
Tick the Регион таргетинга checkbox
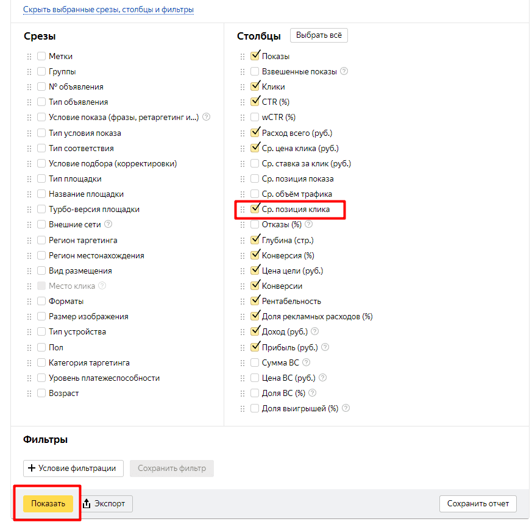point(41,240)
